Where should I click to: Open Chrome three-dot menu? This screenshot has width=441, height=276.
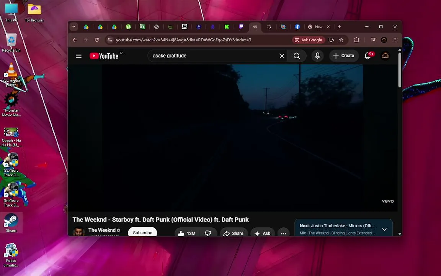pos(395,40)
